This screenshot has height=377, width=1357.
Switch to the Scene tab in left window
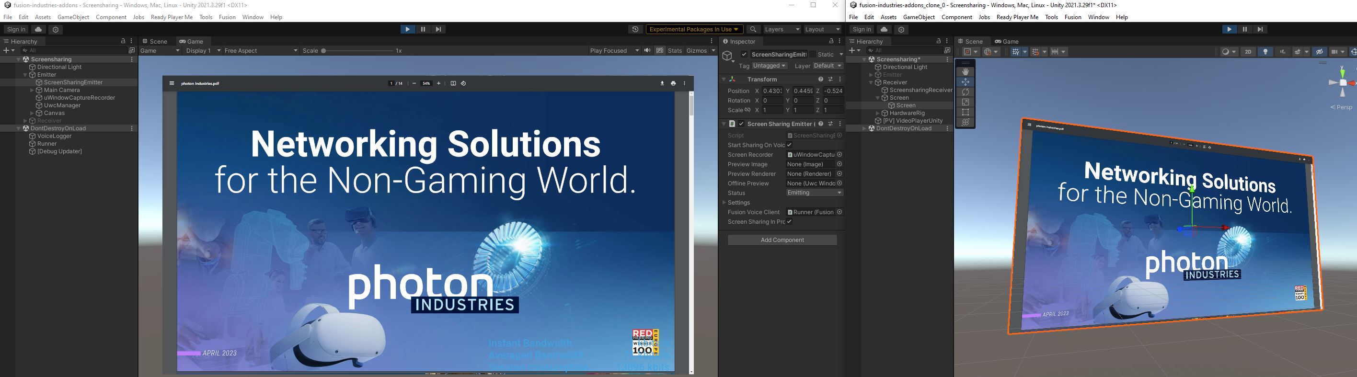154,41
